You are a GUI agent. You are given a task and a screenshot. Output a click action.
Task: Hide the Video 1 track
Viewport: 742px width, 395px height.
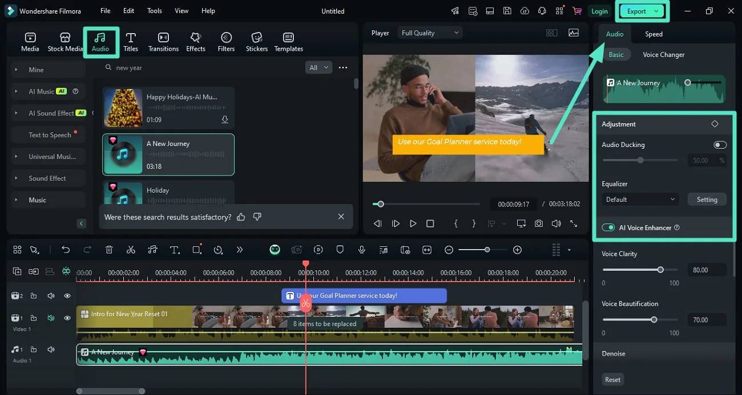pos(67,318)
